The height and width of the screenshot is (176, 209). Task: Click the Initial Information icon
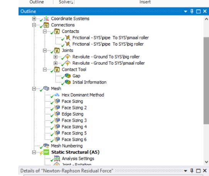(x=67, y=82)
